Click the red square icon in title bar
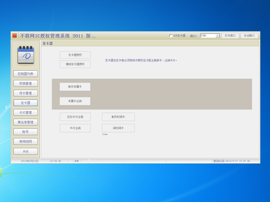The image size is (270, 202). 15,35
